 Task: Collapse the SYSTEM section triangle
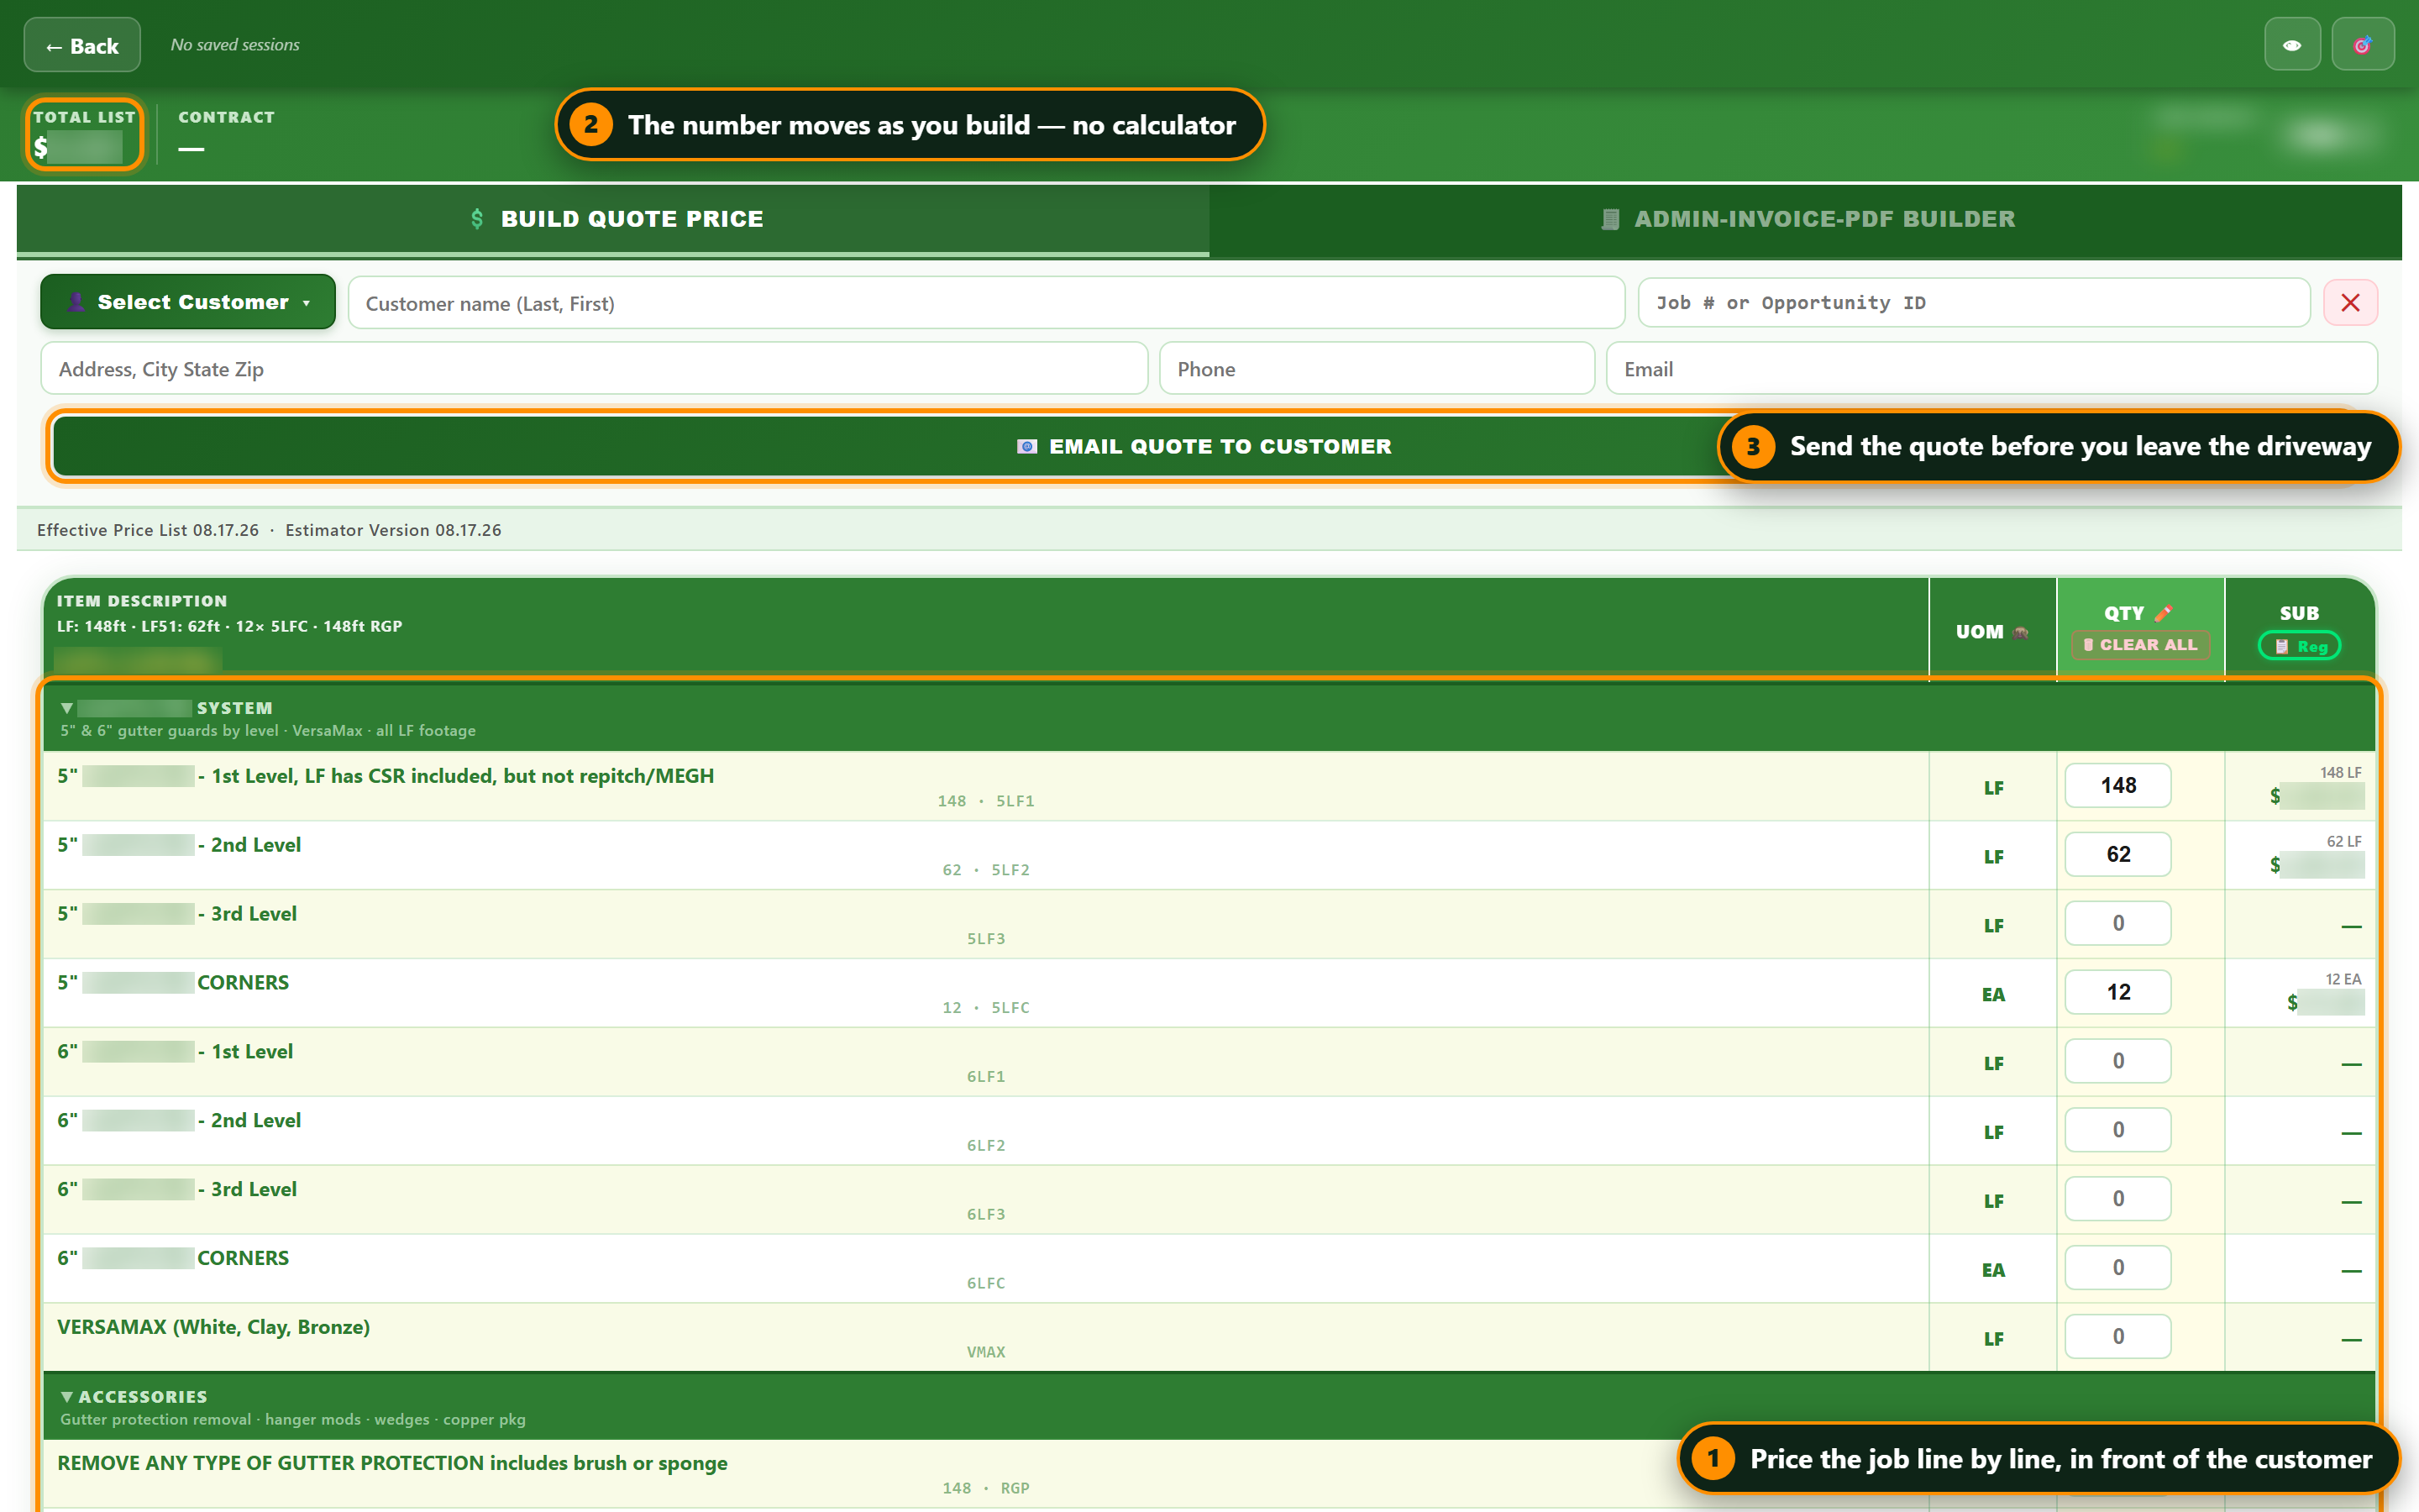click(x=66, y=708)
